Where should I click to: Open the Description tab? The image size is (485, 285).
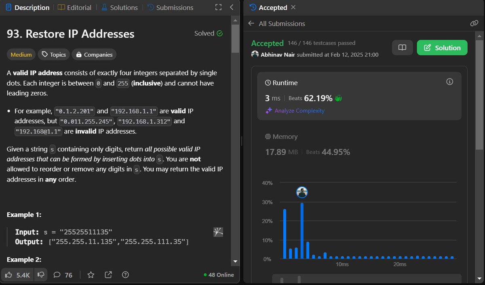[27, 7]
